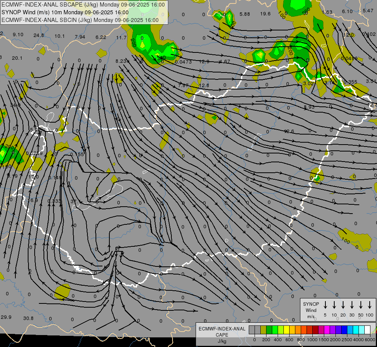Click the 6.22 value on the map
This screenshot has height=347, width=377.
[101, 37]
